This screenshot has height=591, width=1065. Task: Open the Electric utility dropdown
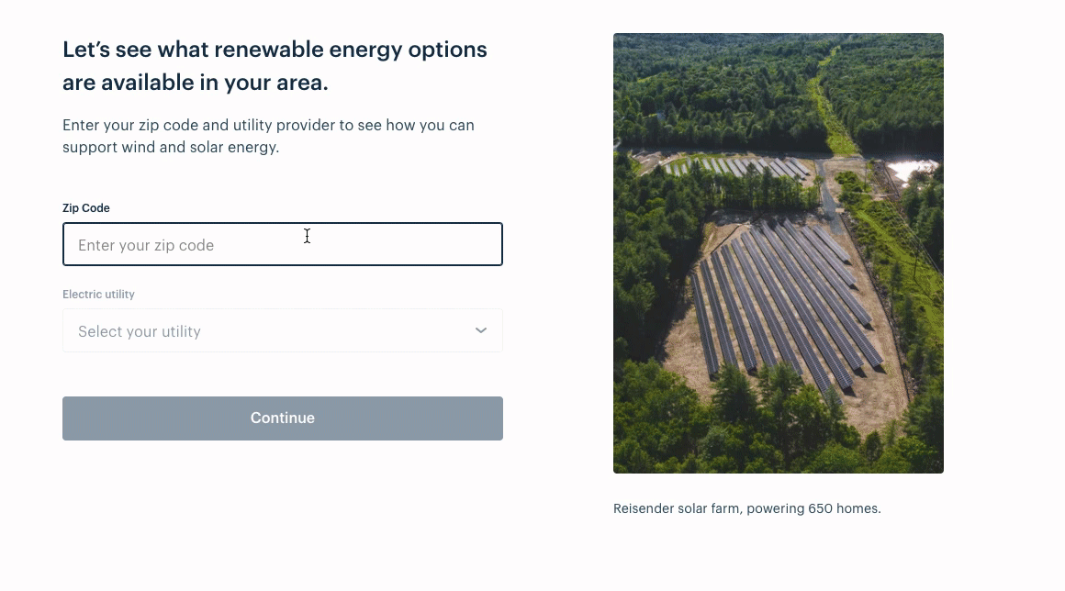283,330
